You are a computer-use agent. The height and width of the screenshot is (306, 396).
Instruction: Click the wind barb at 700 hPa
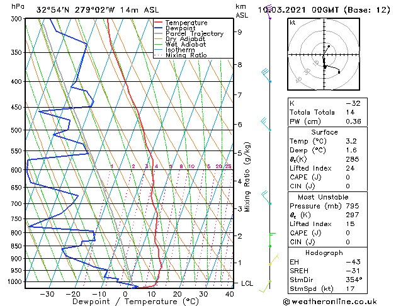click(266, 198)
